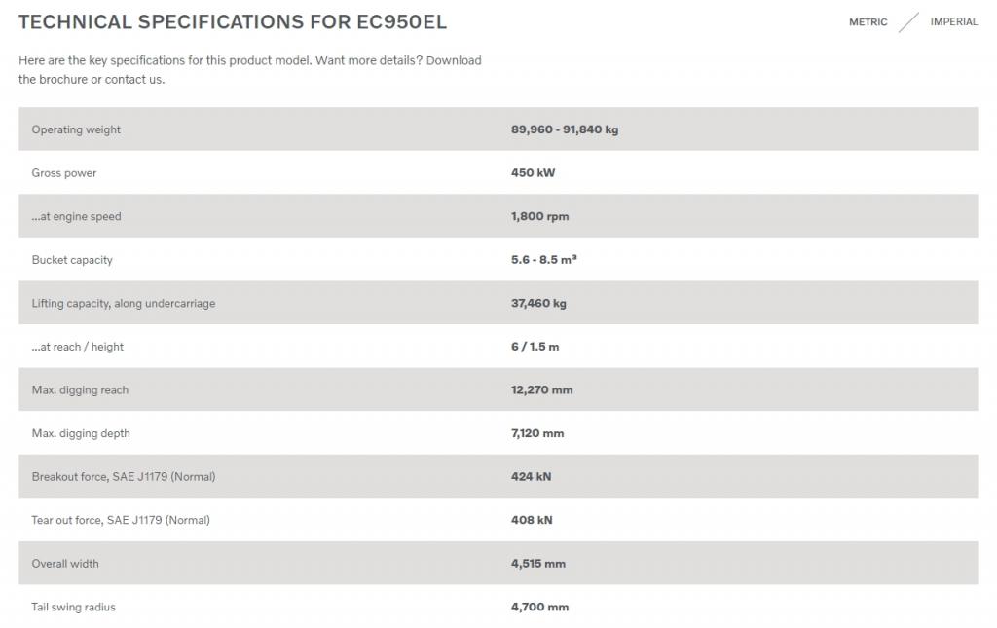
Task: Click the slash divider between unit options
Action: (908, 22)
